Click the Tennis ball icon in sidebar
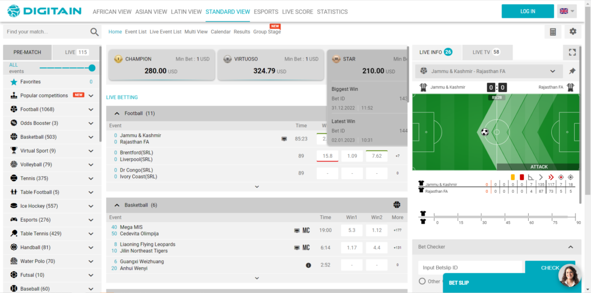The height and width of the screenshot is (293, 591). (x=14, y=178)
